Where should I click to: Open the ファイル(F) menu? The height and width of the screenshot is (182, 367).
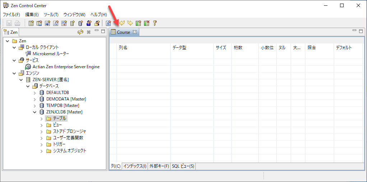pyautogui.click(x=11, y=15)
